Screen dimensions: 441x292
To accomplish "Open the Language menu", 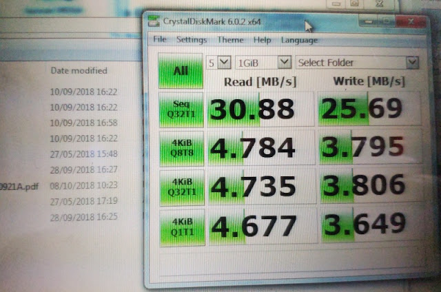I will (x=299, y=41).
